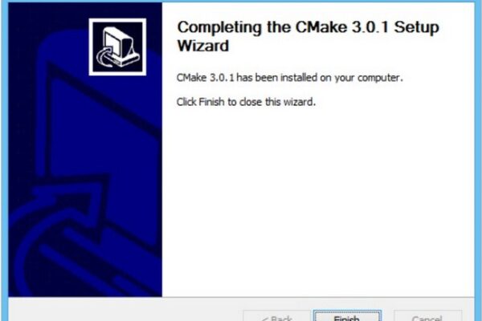
Task: Click the Cancel button
Action: point(427,315)
